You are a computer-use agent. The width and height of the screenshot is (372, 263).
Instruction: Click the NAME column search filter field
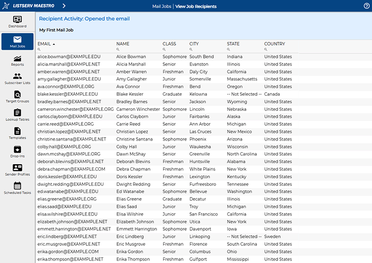point(136,49)
